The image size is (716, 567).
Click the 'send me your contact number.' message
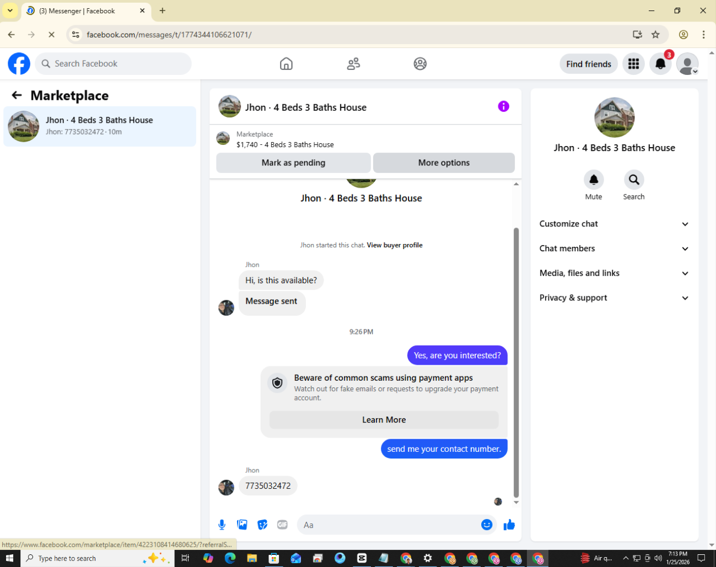tap(444, 449)
